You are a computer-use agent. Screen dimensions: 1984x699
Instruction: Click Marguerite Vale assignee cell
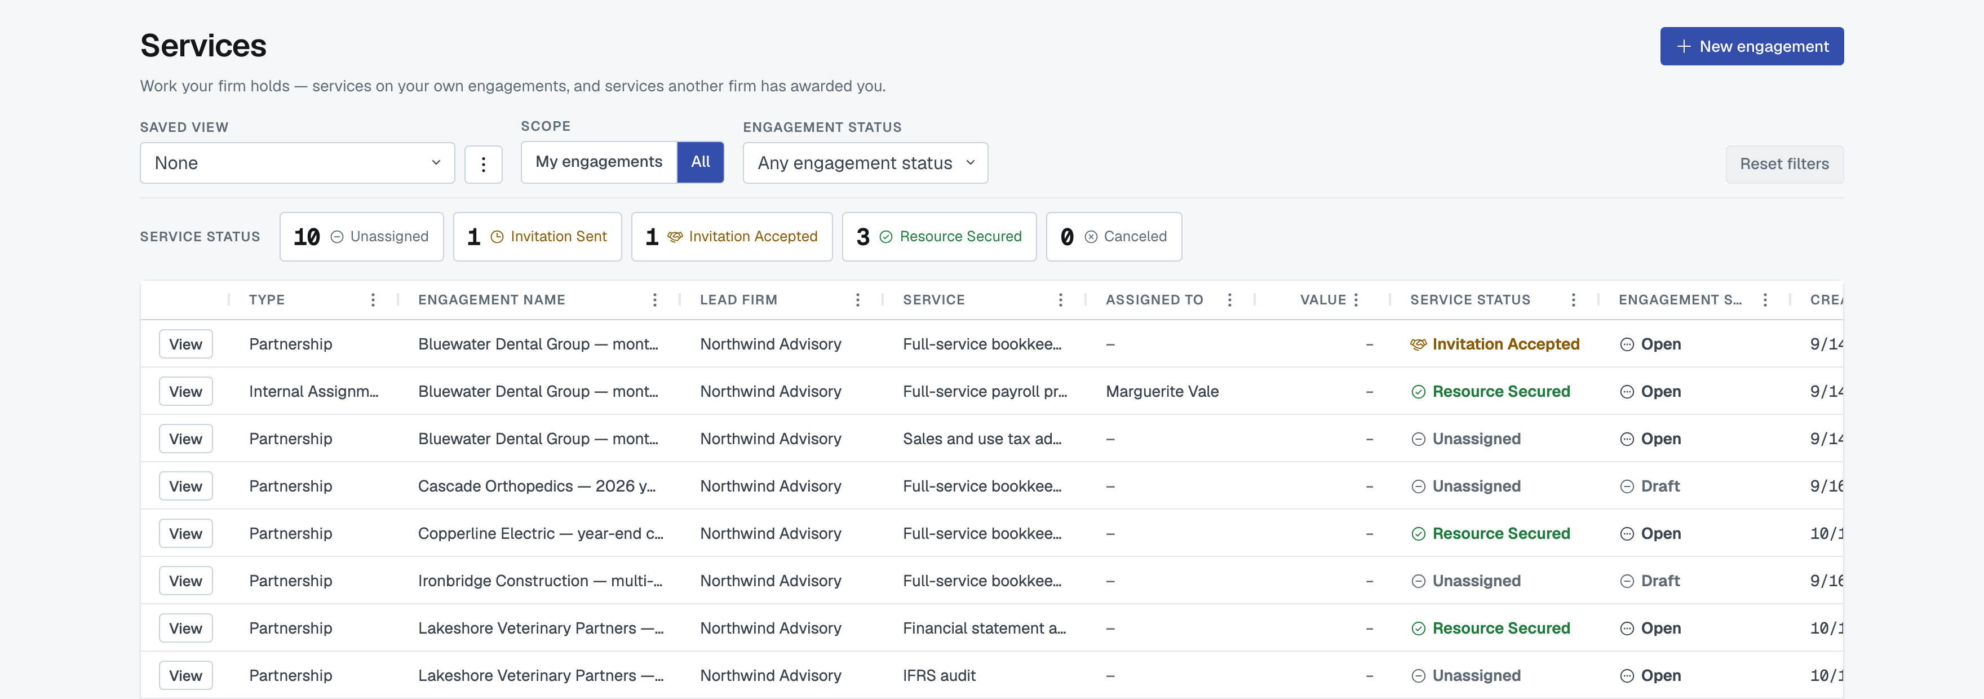coord(1162,392)
